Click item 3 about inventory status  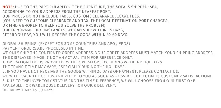[x=99, y=81]
